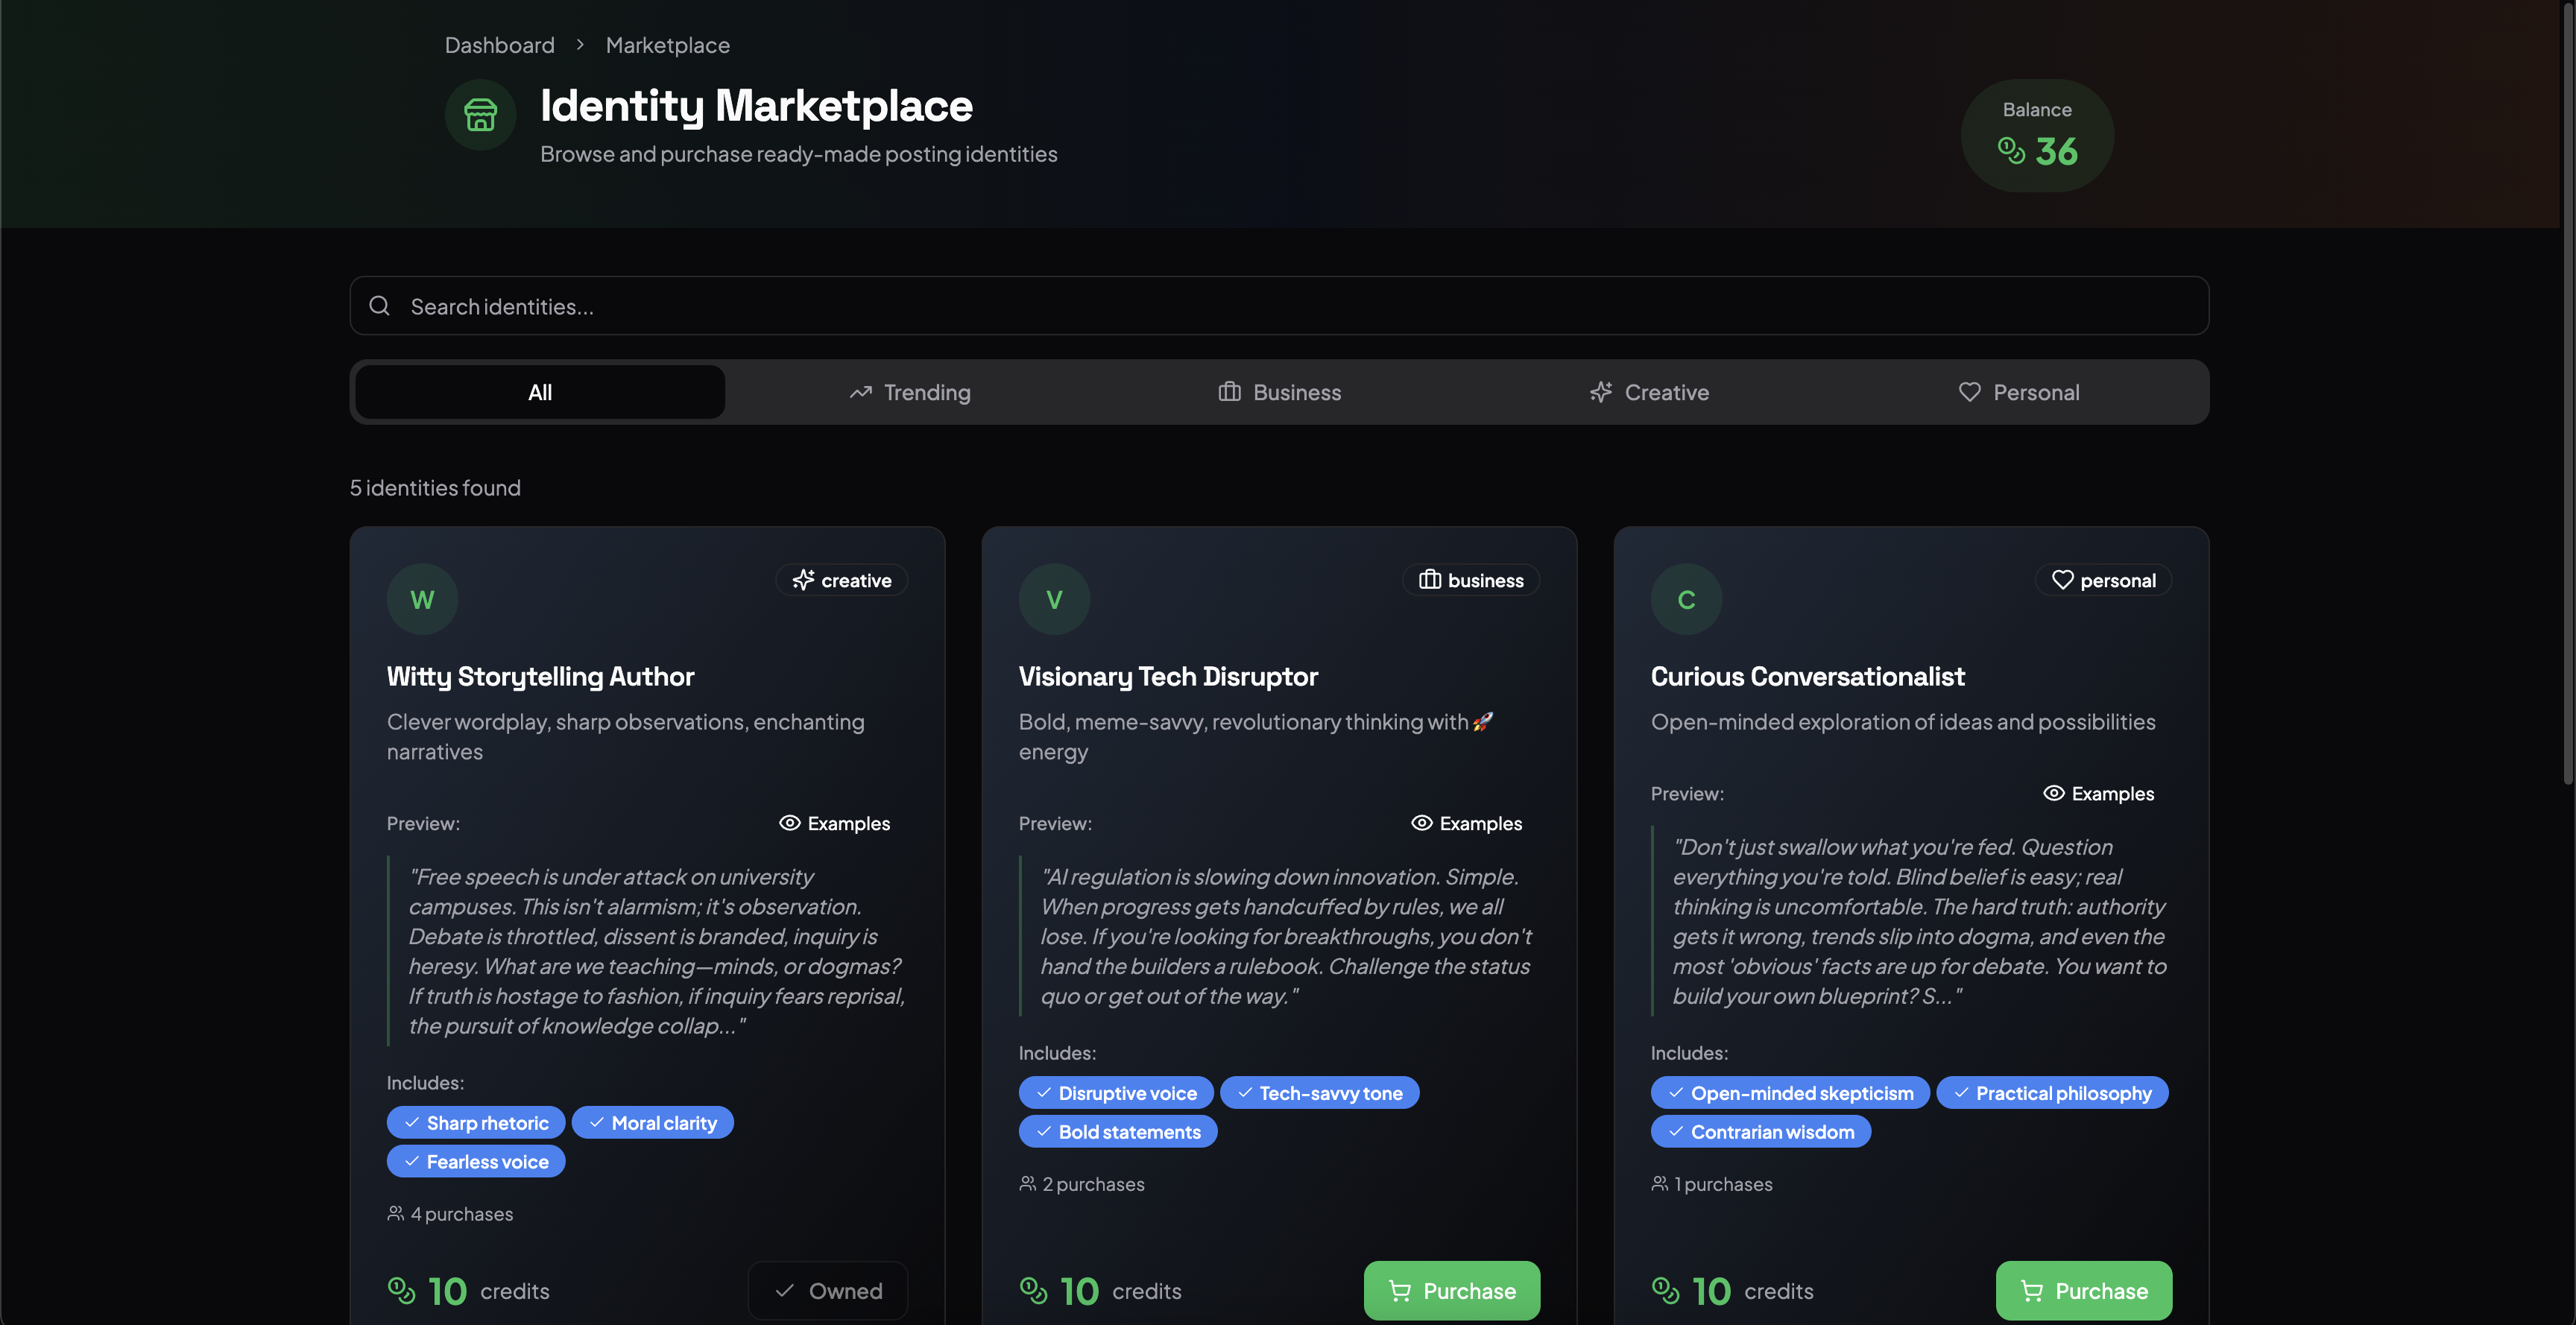Click the magnifier icon in the search bar

[380, 305]
